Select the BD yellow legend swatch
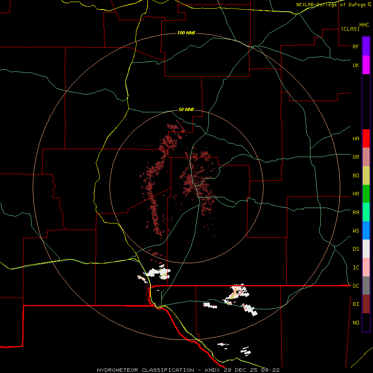Viewport: 373px width, 373px height. click(366, 176)
